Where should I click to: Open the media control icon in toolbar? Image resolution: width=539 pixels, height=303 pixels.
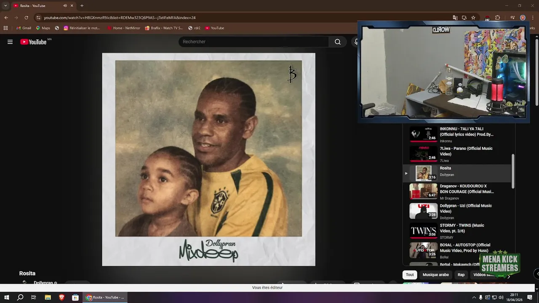pyautogui.click(x=512, y=18)
